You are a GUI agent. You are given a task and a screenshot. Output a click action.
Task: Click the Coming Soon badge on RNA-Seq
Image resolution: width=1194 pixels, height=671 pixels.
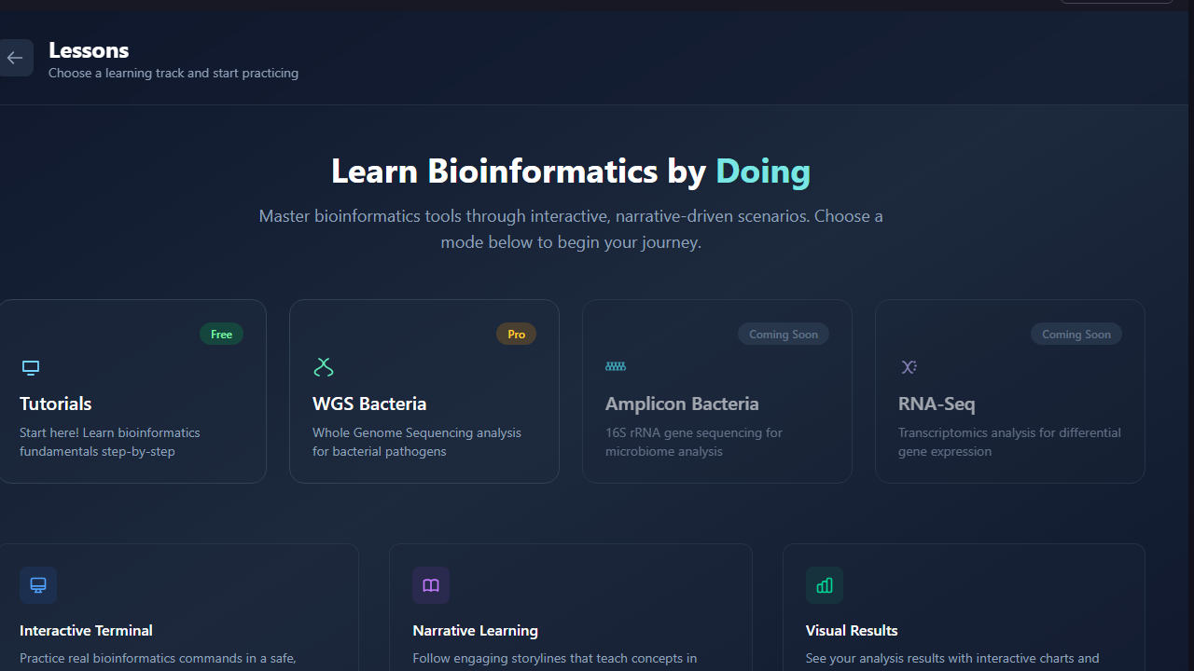(x=1076, y=334)
